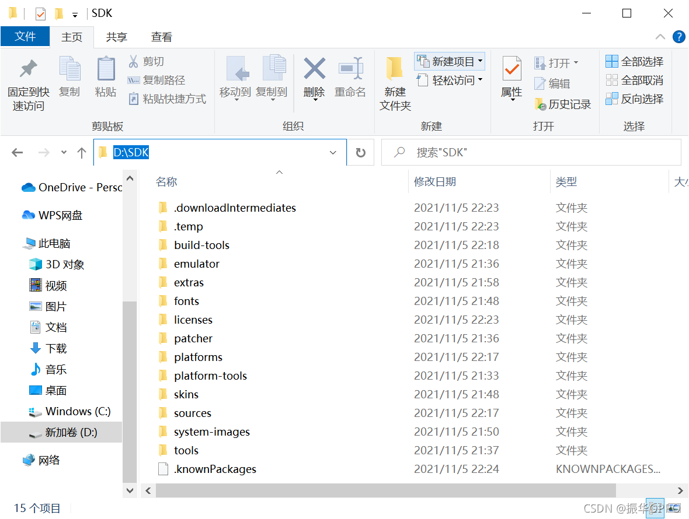Click Select all (全部选择)

click(x=635, y=61)
